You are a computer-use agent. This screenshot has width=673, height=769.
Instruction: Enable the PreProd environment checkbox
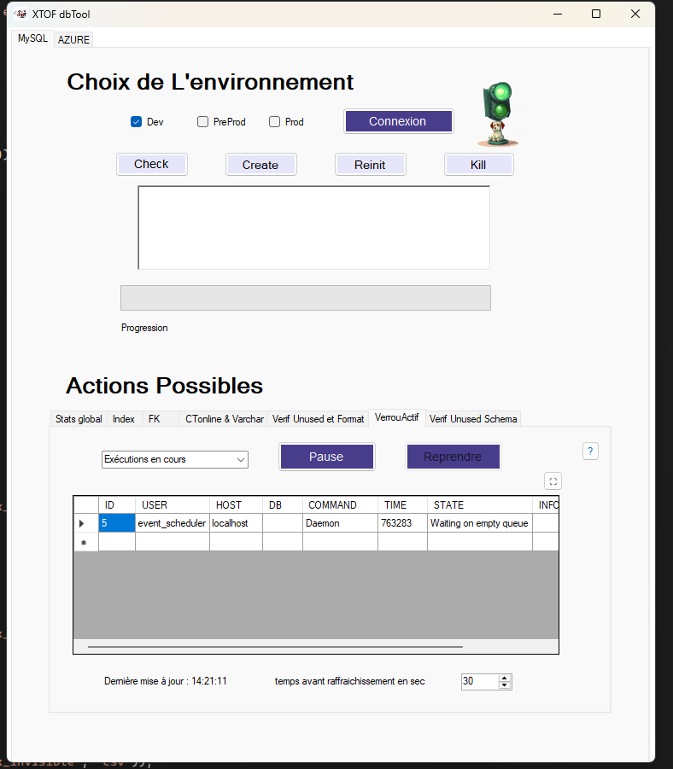point(202,122)
